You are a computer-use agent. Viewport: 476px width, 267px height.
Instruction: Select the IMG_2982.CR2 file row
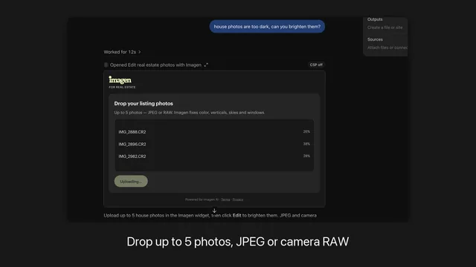pyautogui.click(x=214, y=156)
